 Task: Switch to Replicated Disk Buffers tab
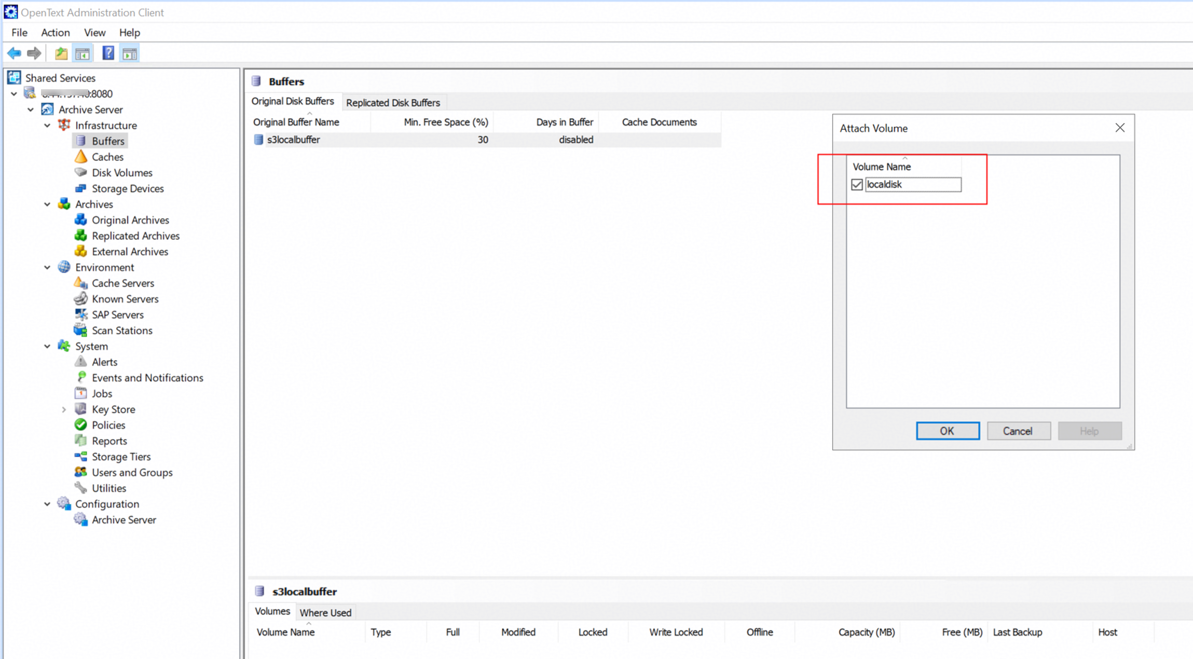393,103
